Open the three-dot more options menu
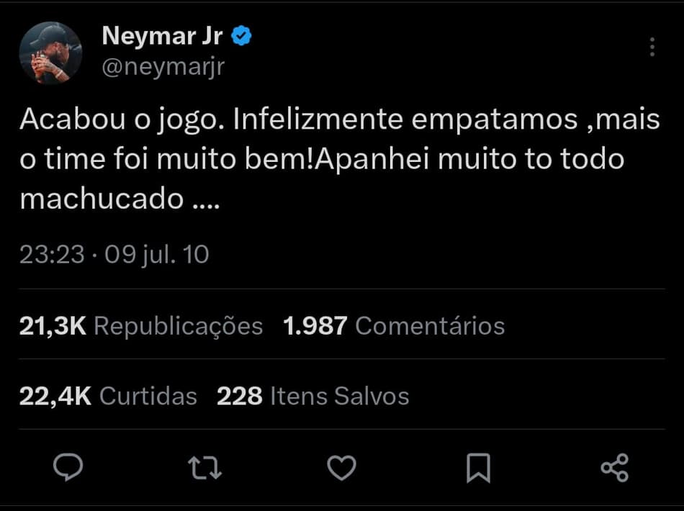This screenshot has width=684, height=511. click(652, 48)
